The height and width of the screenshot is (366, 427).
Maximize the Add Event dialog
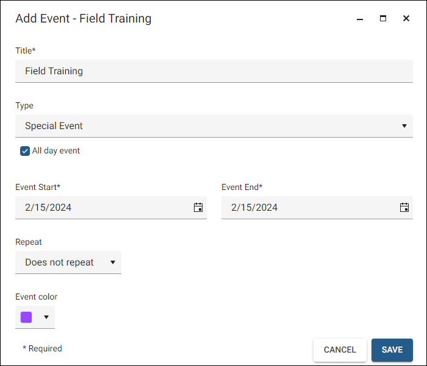coord(383,18)
